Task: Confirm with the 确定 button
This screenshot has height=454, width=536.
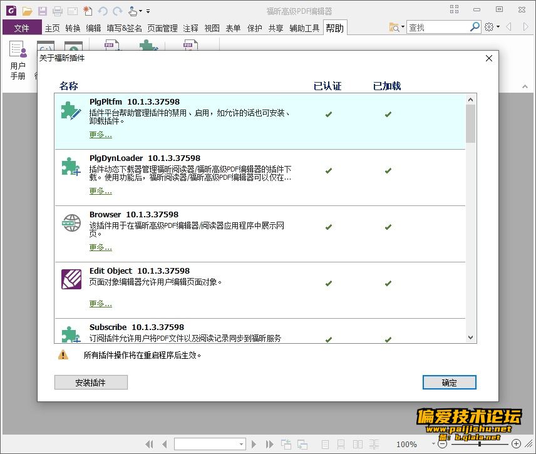Action: point(449,382)
